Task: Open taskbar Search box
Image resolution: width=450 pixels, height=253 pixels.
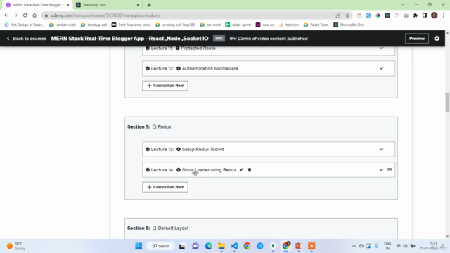Action: point(161,246)
